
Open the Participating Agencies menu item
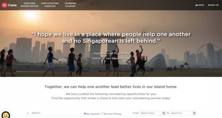point(50,5)
